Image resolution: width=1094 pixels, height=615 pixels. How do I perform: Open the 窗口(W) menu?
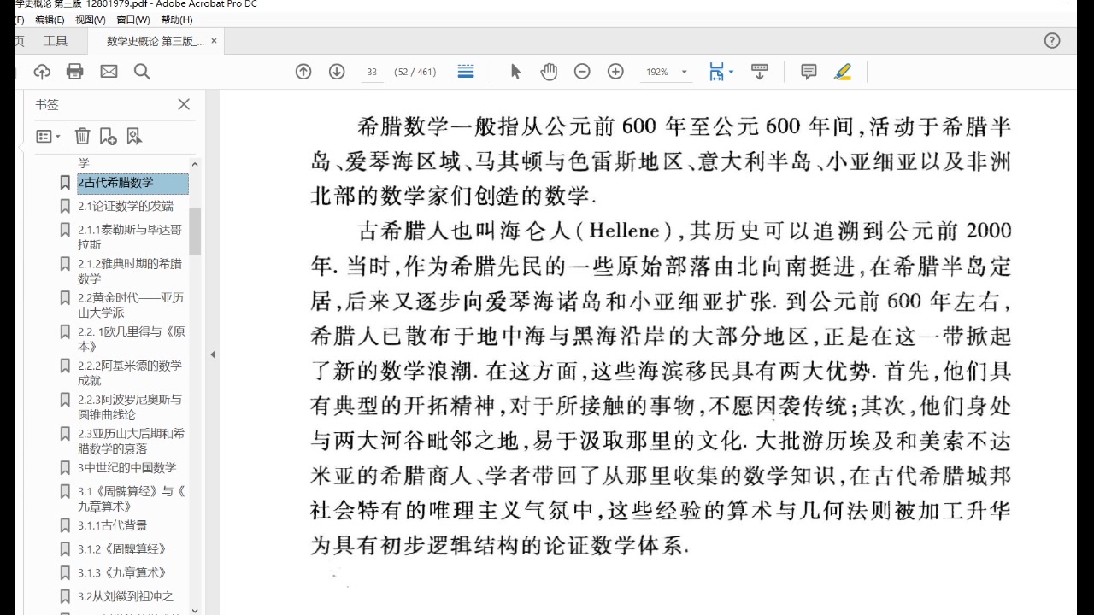pos(132,20)
